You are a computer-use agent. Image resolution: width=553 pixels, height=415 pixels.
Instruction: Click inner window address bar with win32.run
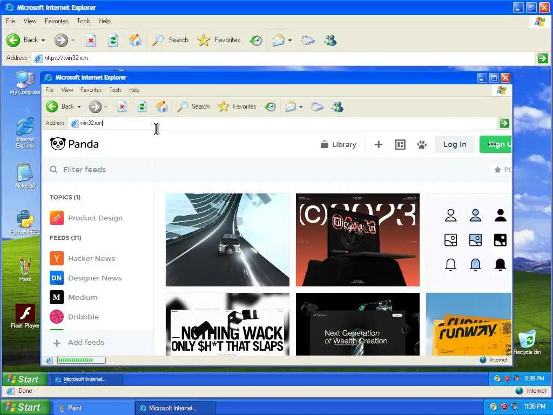[x=282, y=123]
